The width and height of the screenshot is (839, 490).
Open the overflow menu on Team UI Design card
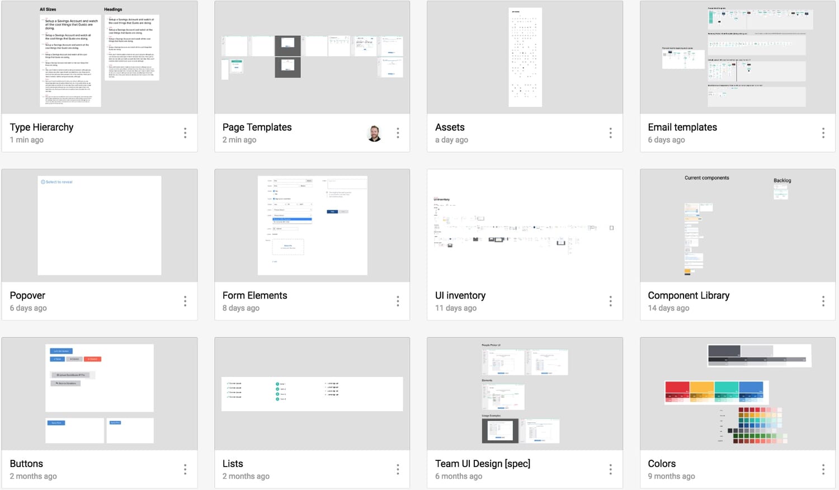coord(610,469)
